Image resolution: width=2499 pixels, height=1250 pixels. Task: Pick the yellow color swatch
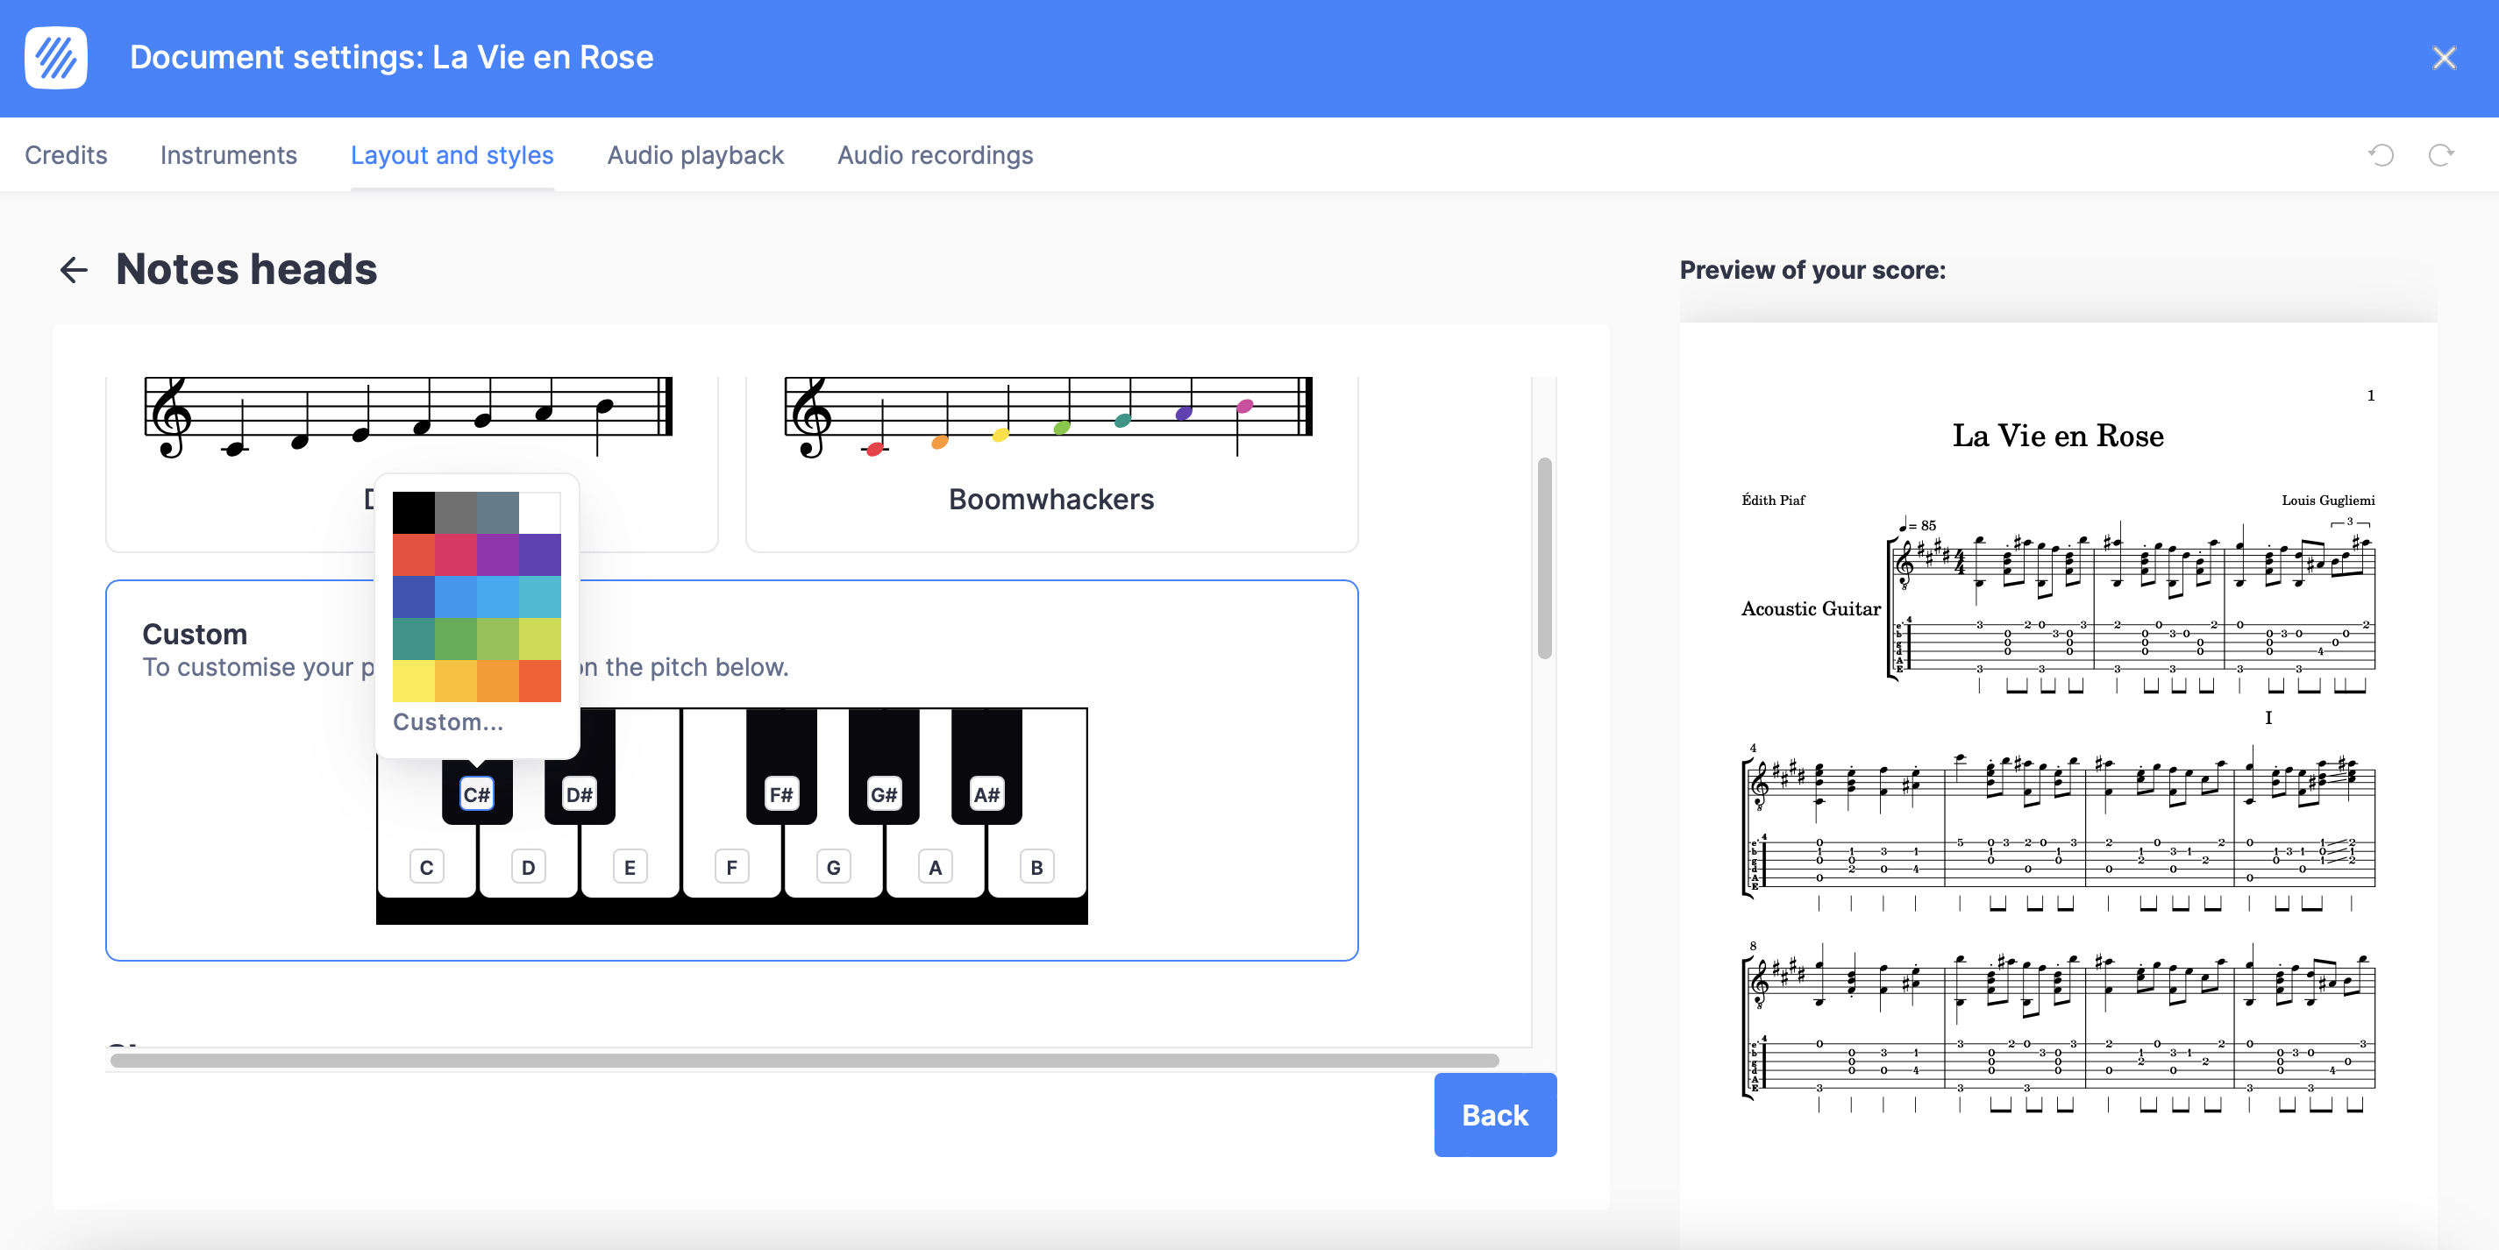(x=413, y=681)
